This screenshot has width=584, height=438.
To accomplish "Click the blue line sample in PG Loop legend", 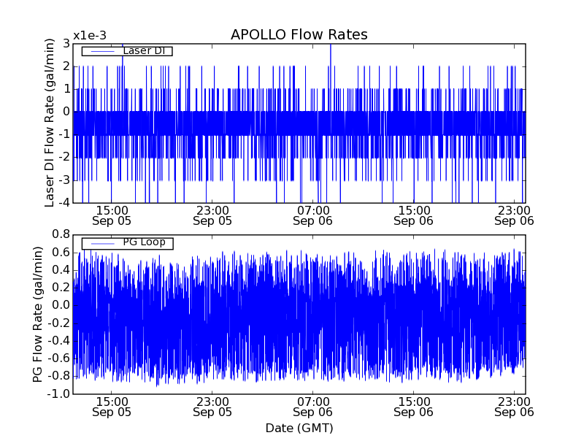I will tap(102, 243).
